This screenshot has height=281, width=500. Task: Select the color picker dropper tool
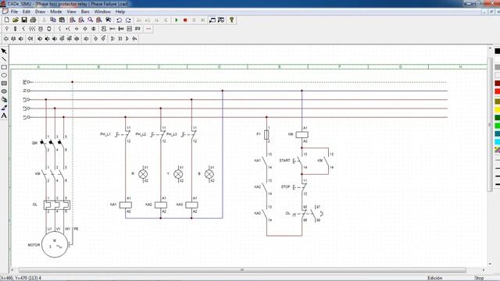click(4, 108)
